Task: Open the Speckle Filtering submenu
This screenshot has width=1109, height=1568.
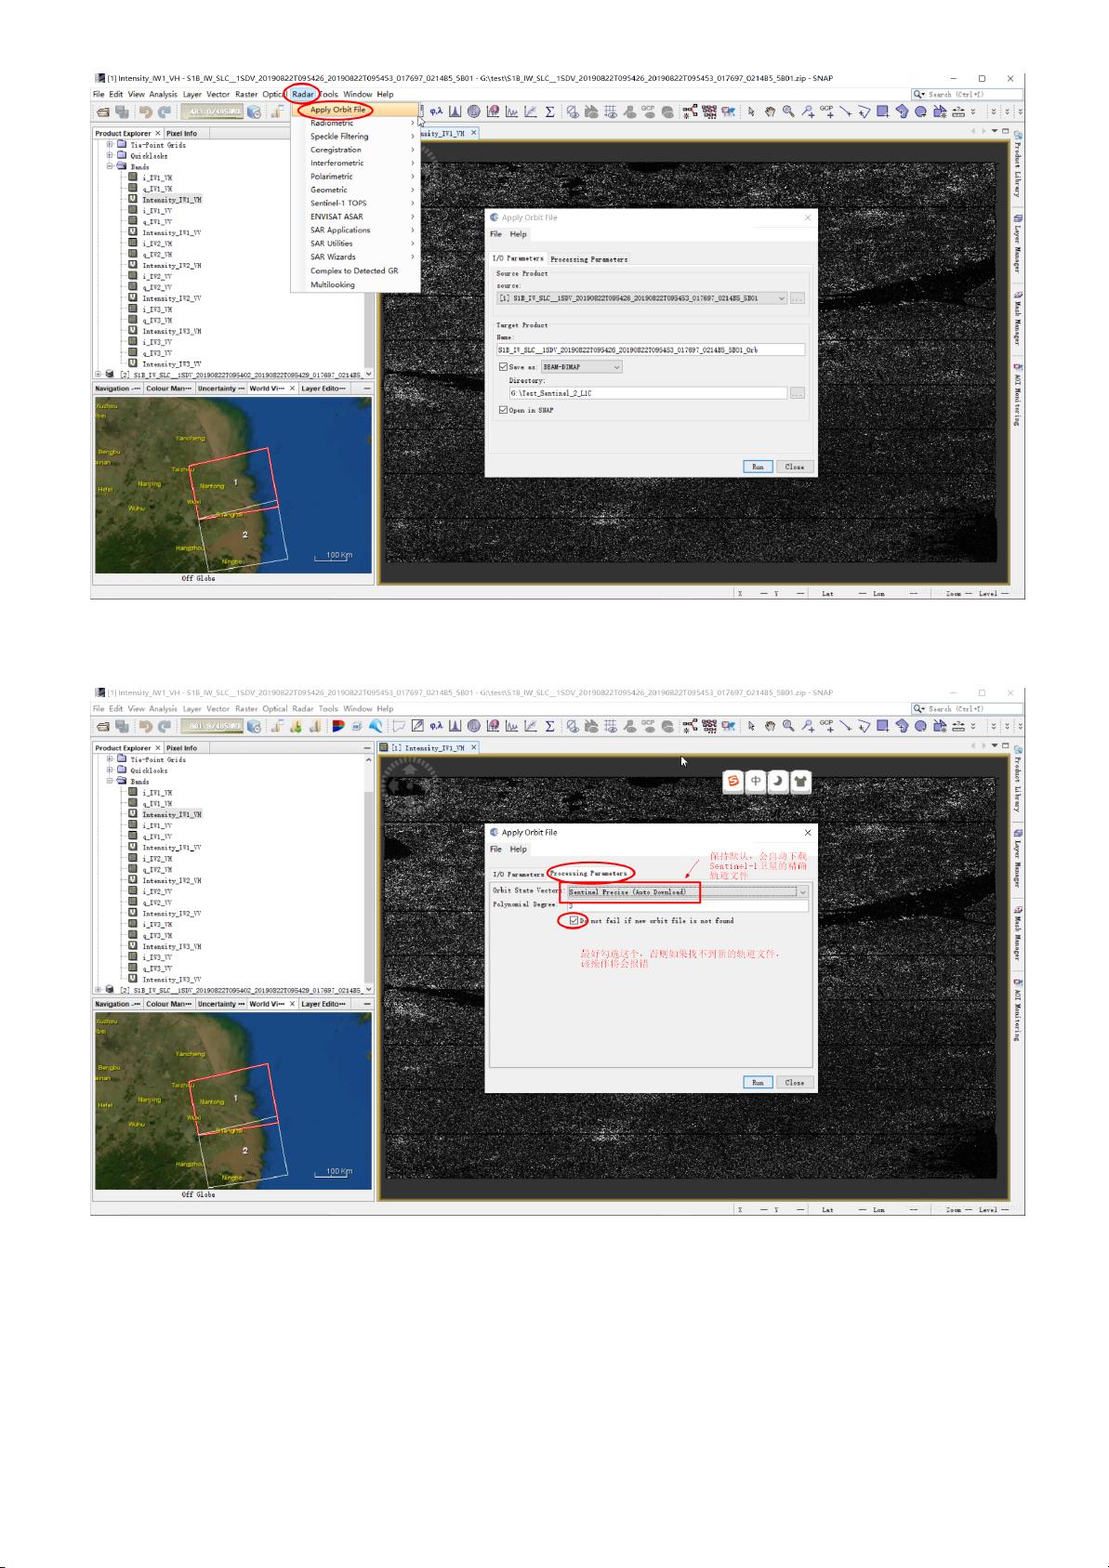Action: (x=356, y=137)
